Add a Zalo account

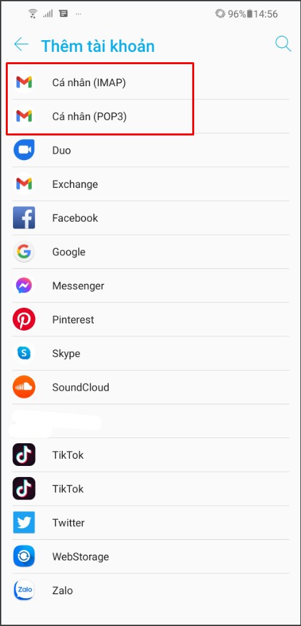point(151,590)
